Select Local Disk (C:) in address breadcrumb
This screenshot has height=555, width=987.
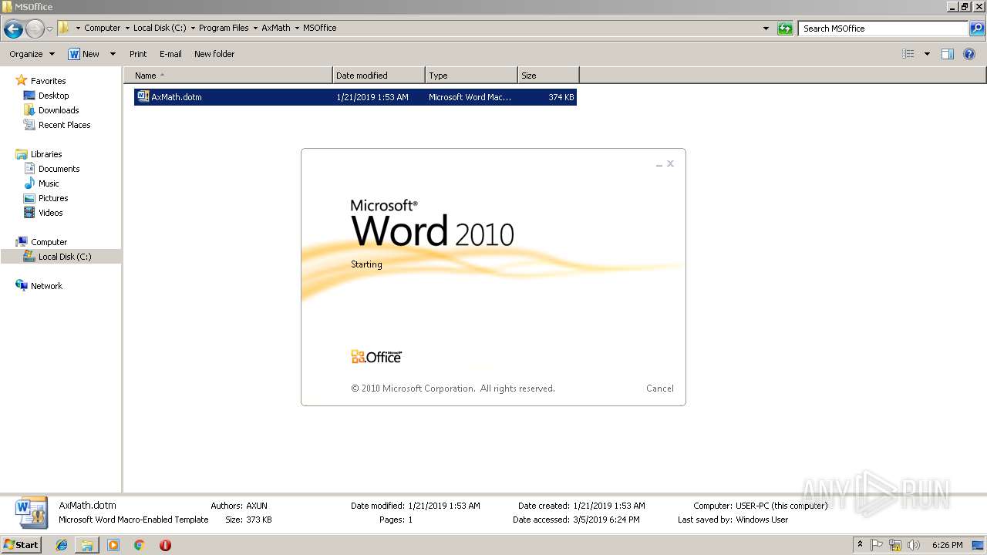pos(160,28)
